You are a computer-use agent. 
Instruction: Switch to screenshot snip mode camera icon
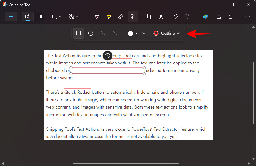pyautogui.click(x=28, y=17)
